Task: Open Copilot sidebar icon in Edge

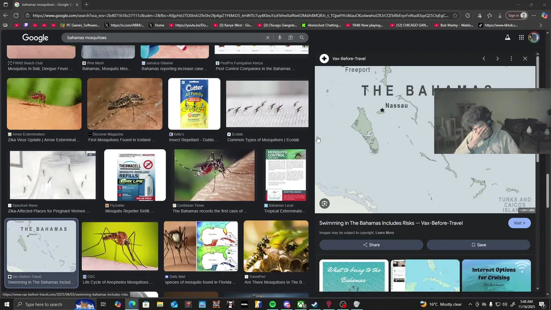Action: point(545,15)
